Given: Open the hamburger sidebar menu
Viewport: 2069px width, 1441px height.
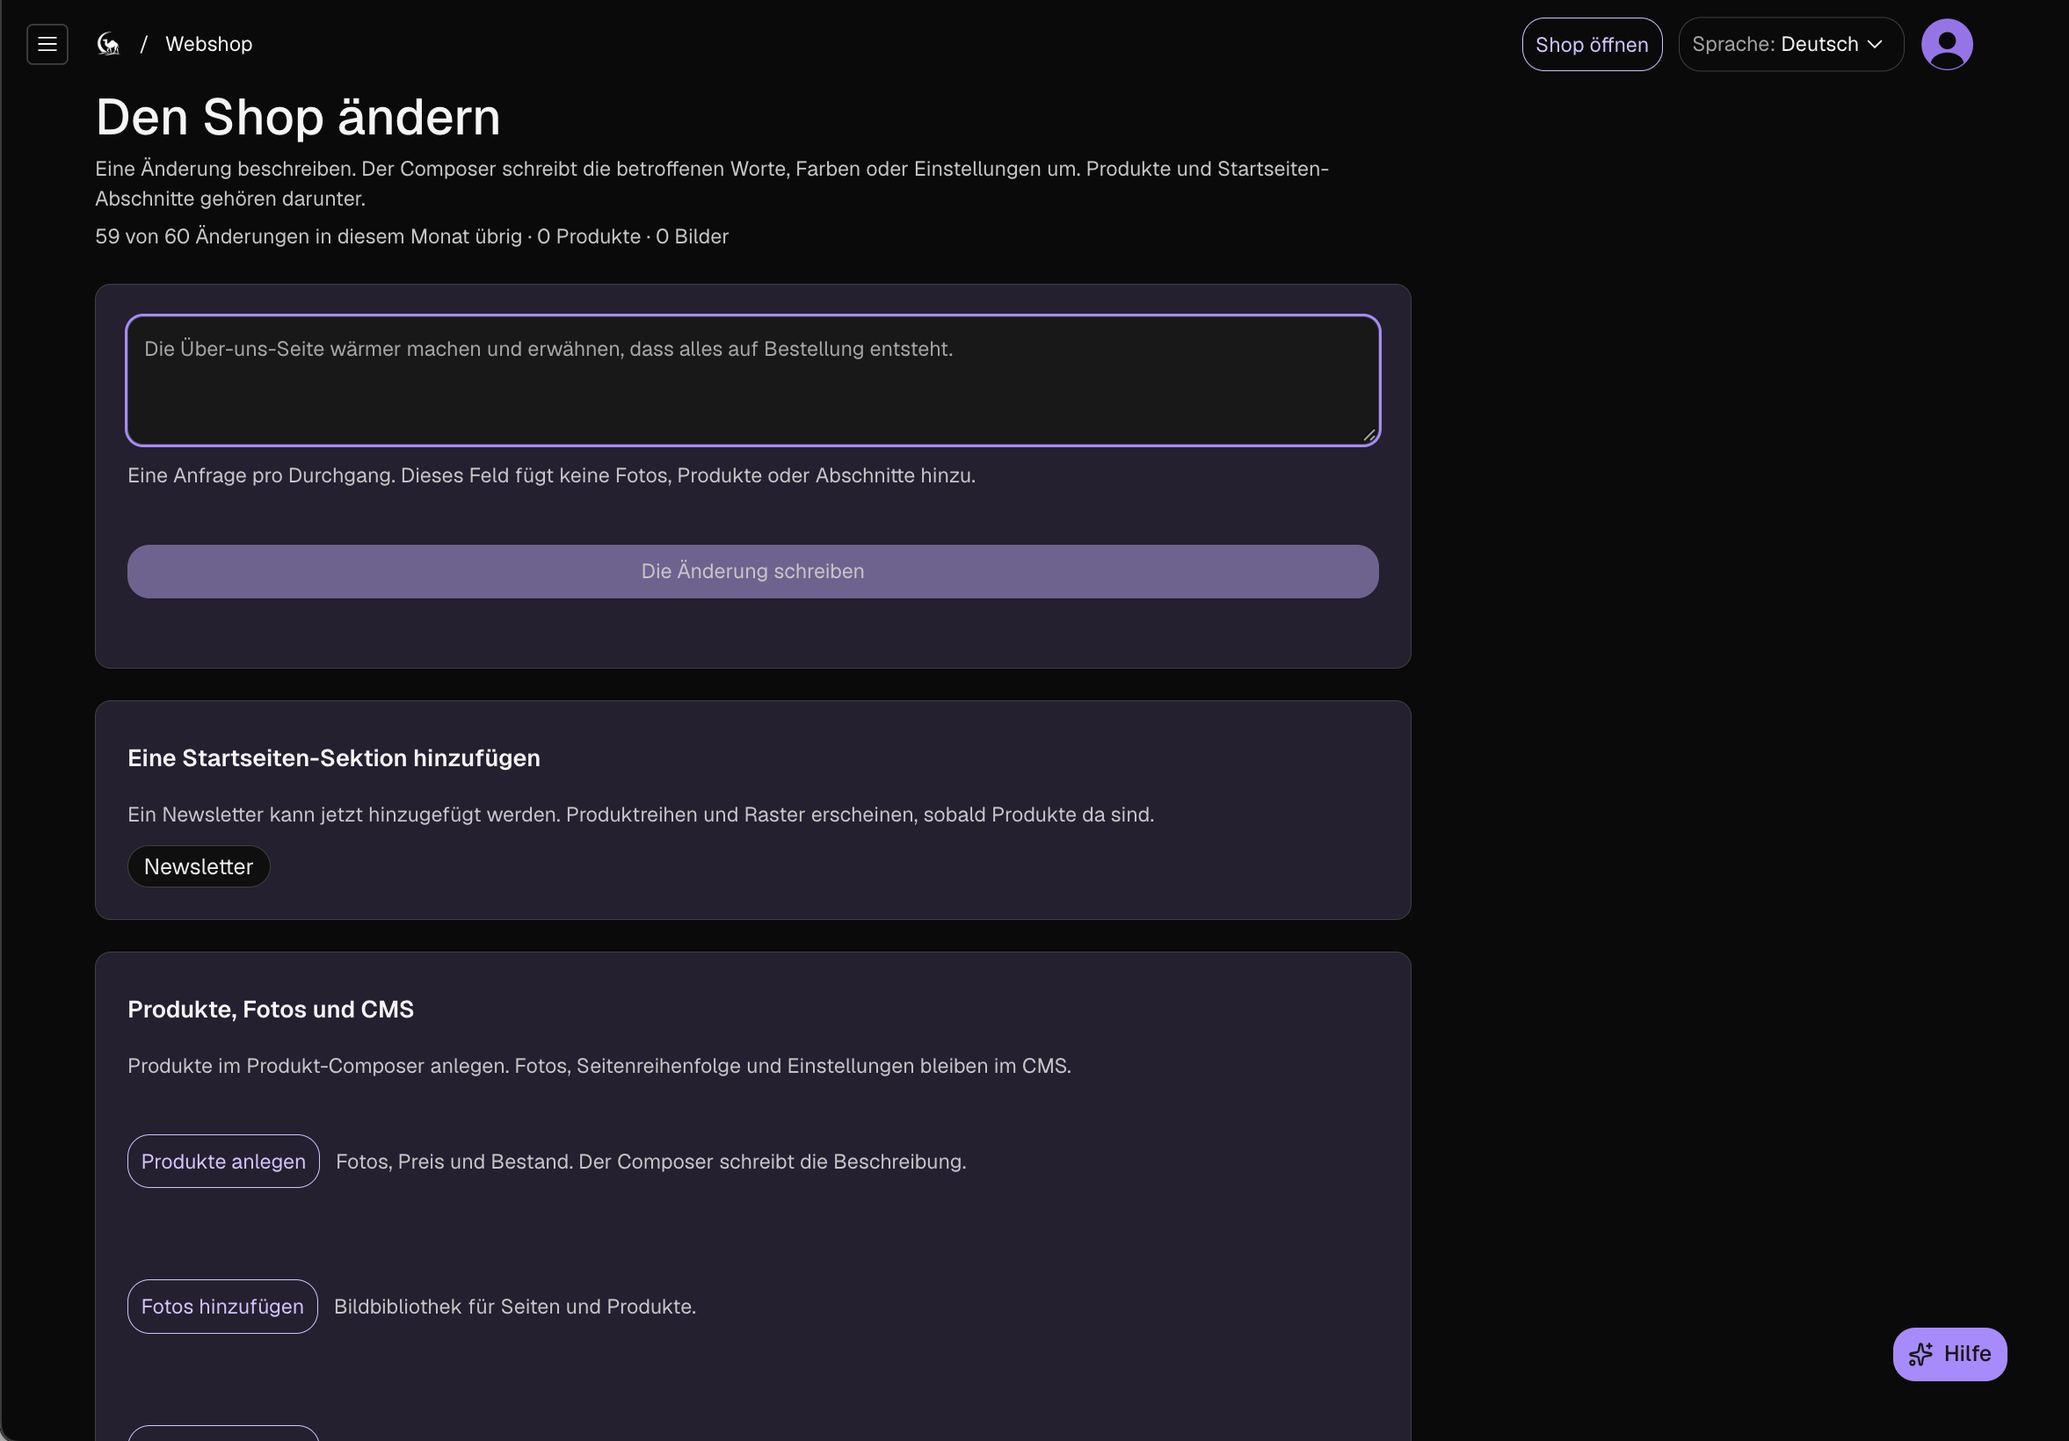Looking at the screenshot, I should [47, 44].
